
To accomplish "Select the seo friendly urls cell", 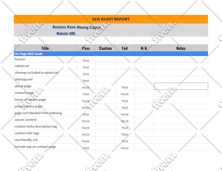I will pyautogui.click(x=45, y=140).
